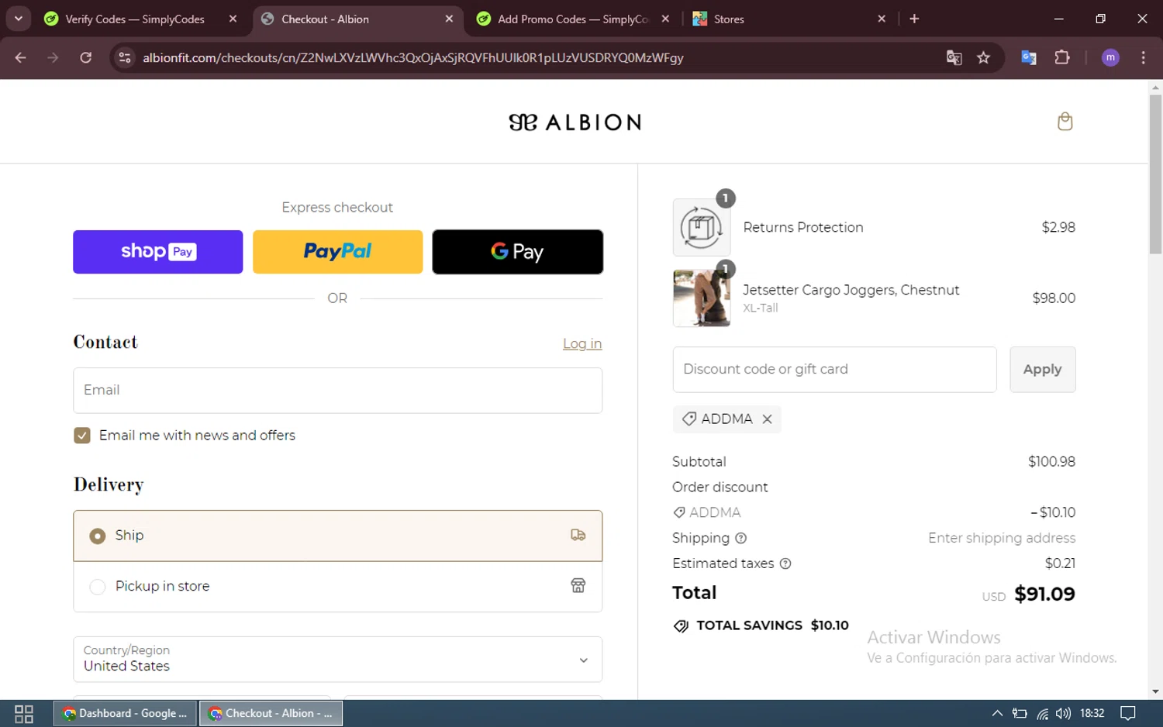Click the Returns Protection product thumbnail
The image size is (1163, 727).
click(x=701, y=227)
